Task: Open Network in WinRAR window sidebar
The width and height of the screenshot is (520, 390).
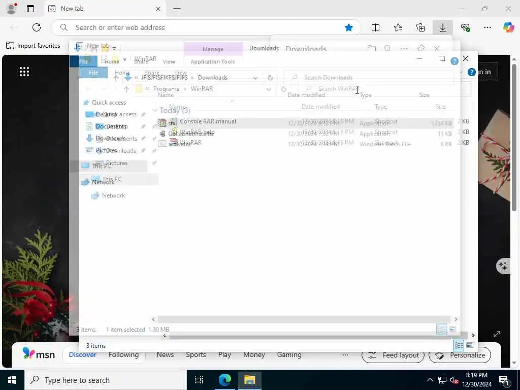Action: click(113, 196)
